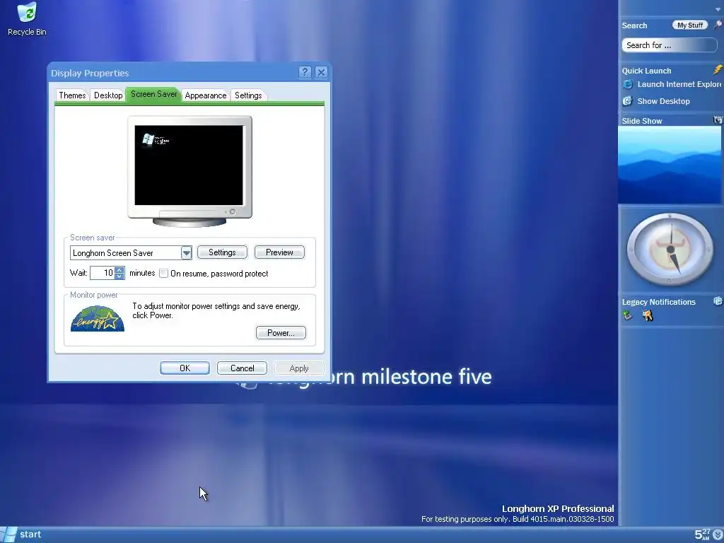Select the Screen Saver tab
Viewport: 724px width, 543px height.
153,94
